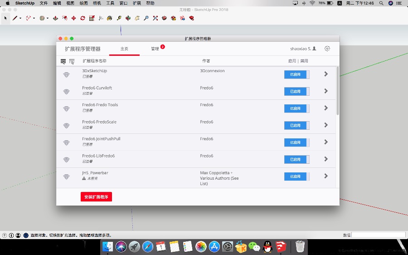Image resolution: width=408 pixels, height=255 pixels.
Task: Click Send to LayOut icon
Action: (183, 18)
